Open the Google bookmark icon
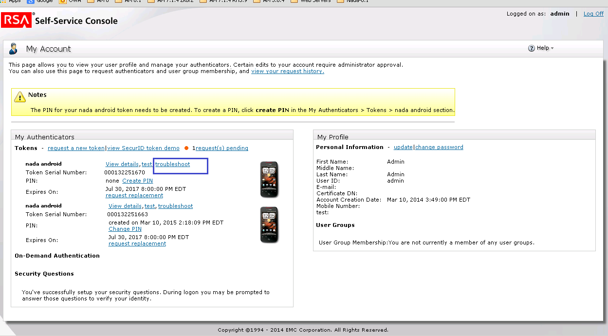 [x=30, y=1]
